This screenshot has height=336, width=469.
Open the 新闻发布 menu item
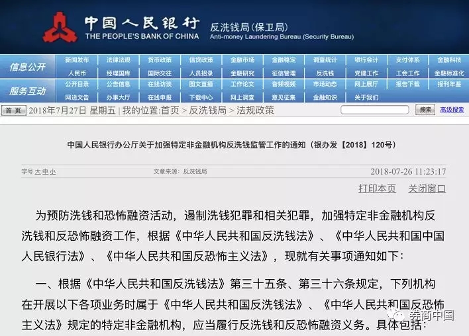tap(77, 60)
